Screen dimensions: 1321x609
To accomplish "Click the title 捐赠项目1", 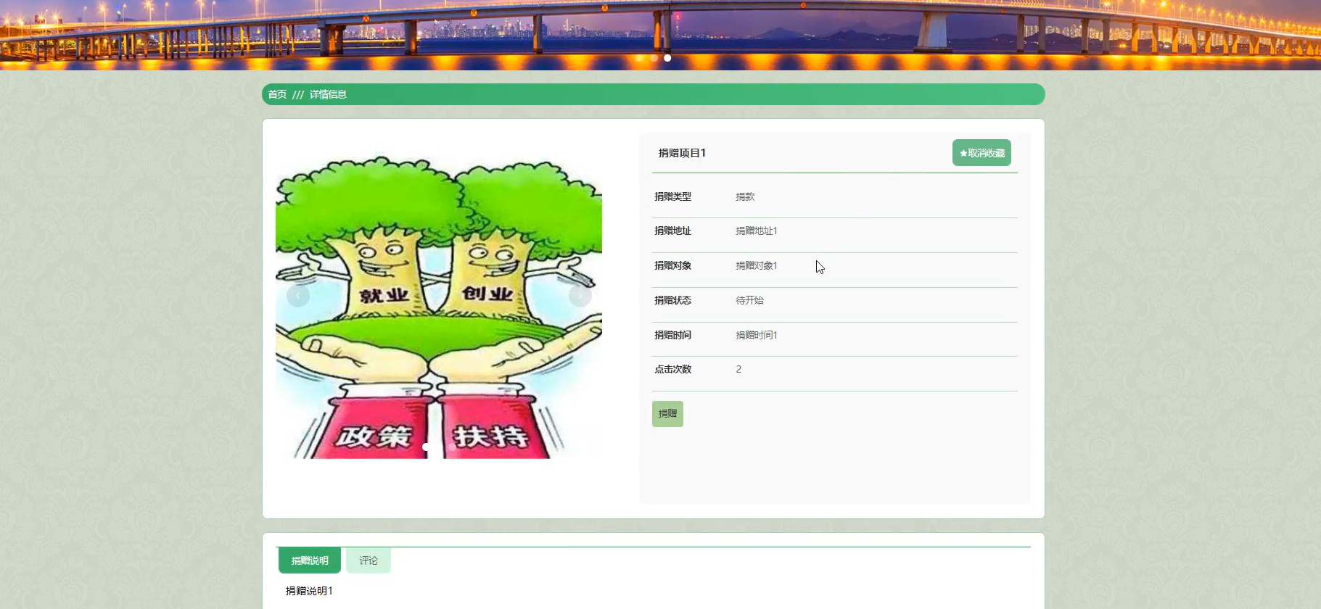I will tap(682, 153).
